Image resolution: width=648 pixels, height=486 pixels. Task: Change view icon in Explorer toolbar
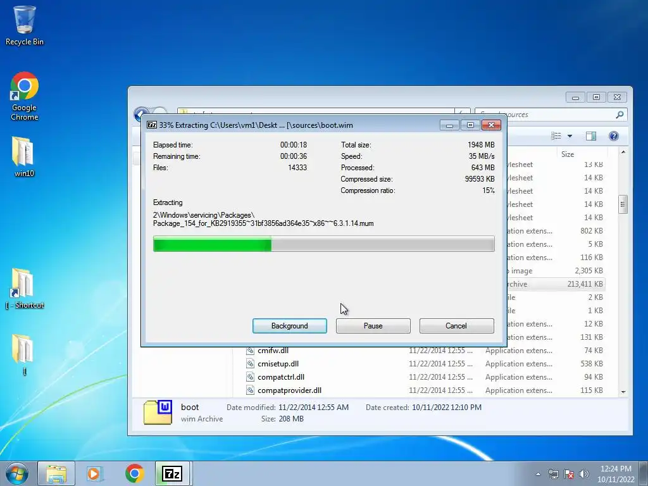point(556,136)
